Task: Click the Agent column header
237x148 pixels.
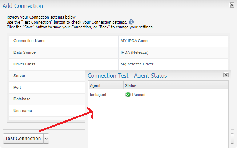Action: click(x=95, y=85)
